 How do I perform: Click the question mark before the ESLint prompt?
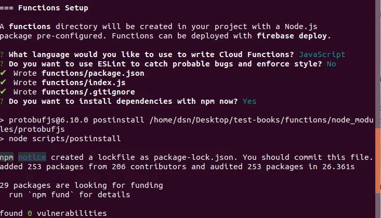point(2,64)
